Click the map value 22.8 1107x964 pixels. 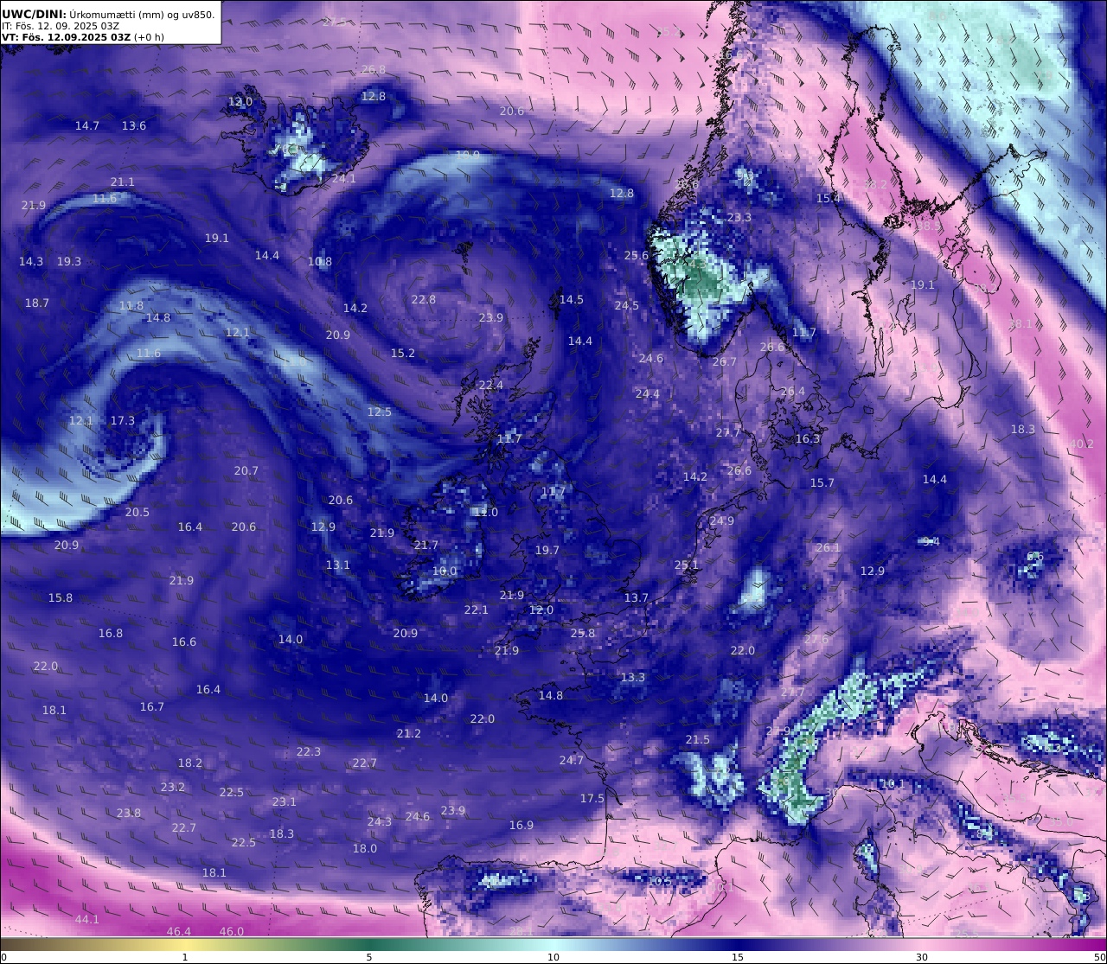pyautogui.click(x=424, y=299)
